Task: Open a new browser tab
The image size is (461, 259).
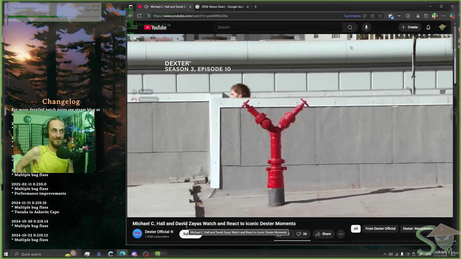Action: click(255, 6)
